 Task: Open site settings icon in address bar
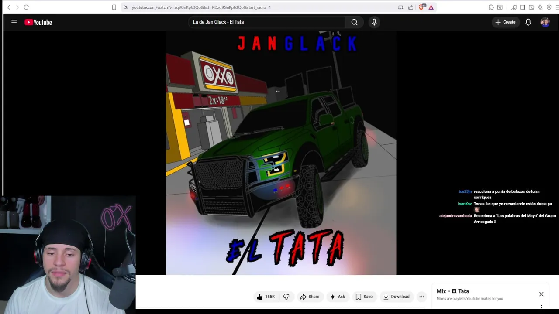(125, 7)
